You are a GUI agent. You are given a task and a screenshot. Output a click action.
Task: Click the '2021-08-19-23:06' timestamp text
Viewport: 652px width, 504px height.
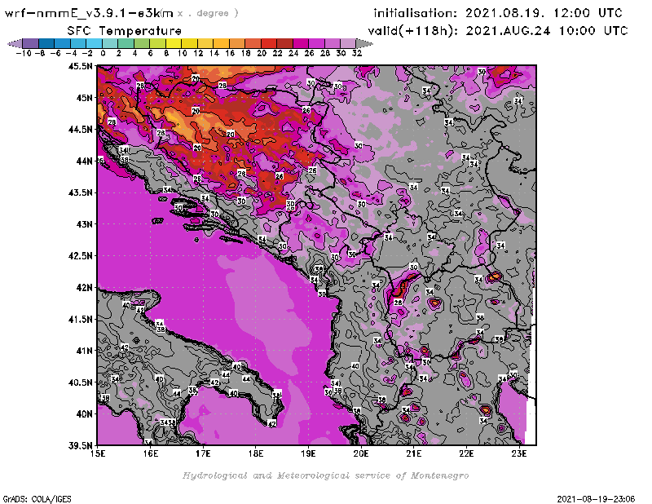tap(596, 499)
